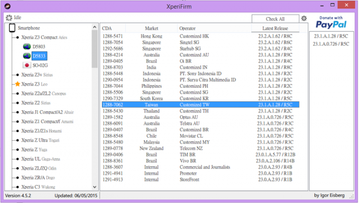Click the device tree scrollbar thumb

[95, 49]
